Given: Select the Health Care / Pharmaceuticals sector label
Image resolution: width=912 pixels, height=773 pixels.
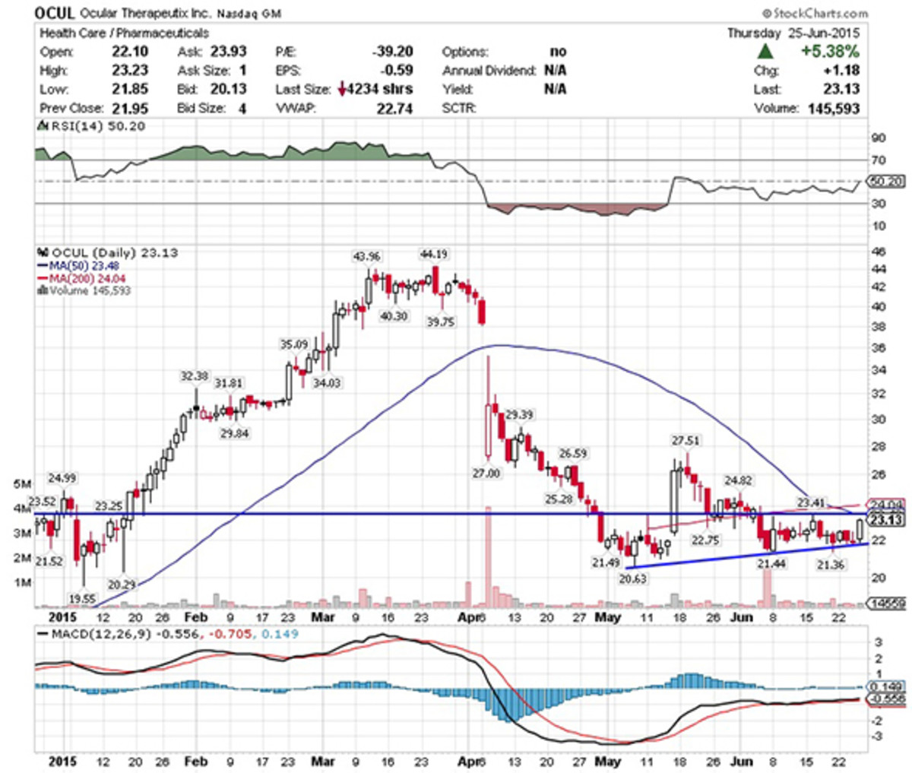Looking at the screenshot, I should (x=124, y=33).
